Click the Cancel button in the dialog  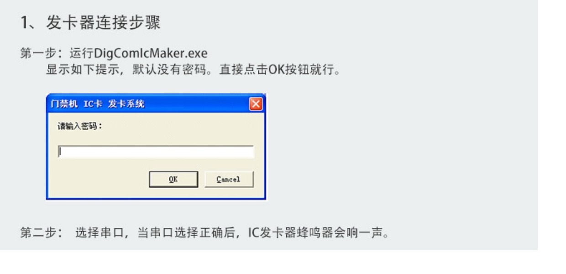[229, 179]
